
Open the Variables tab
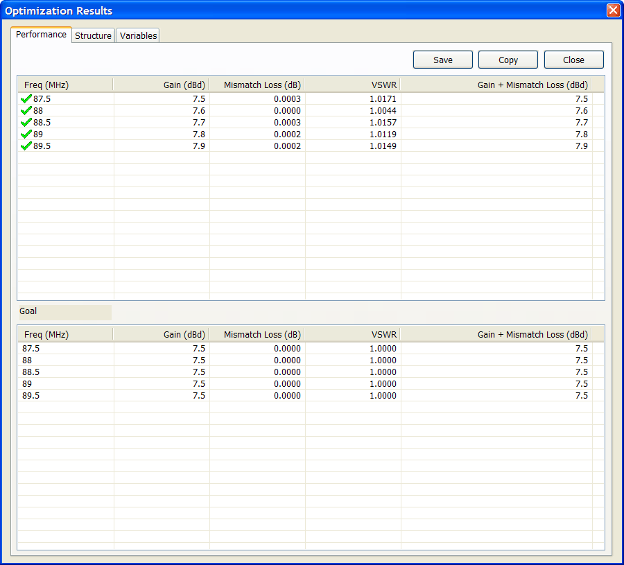pos(138,35)
